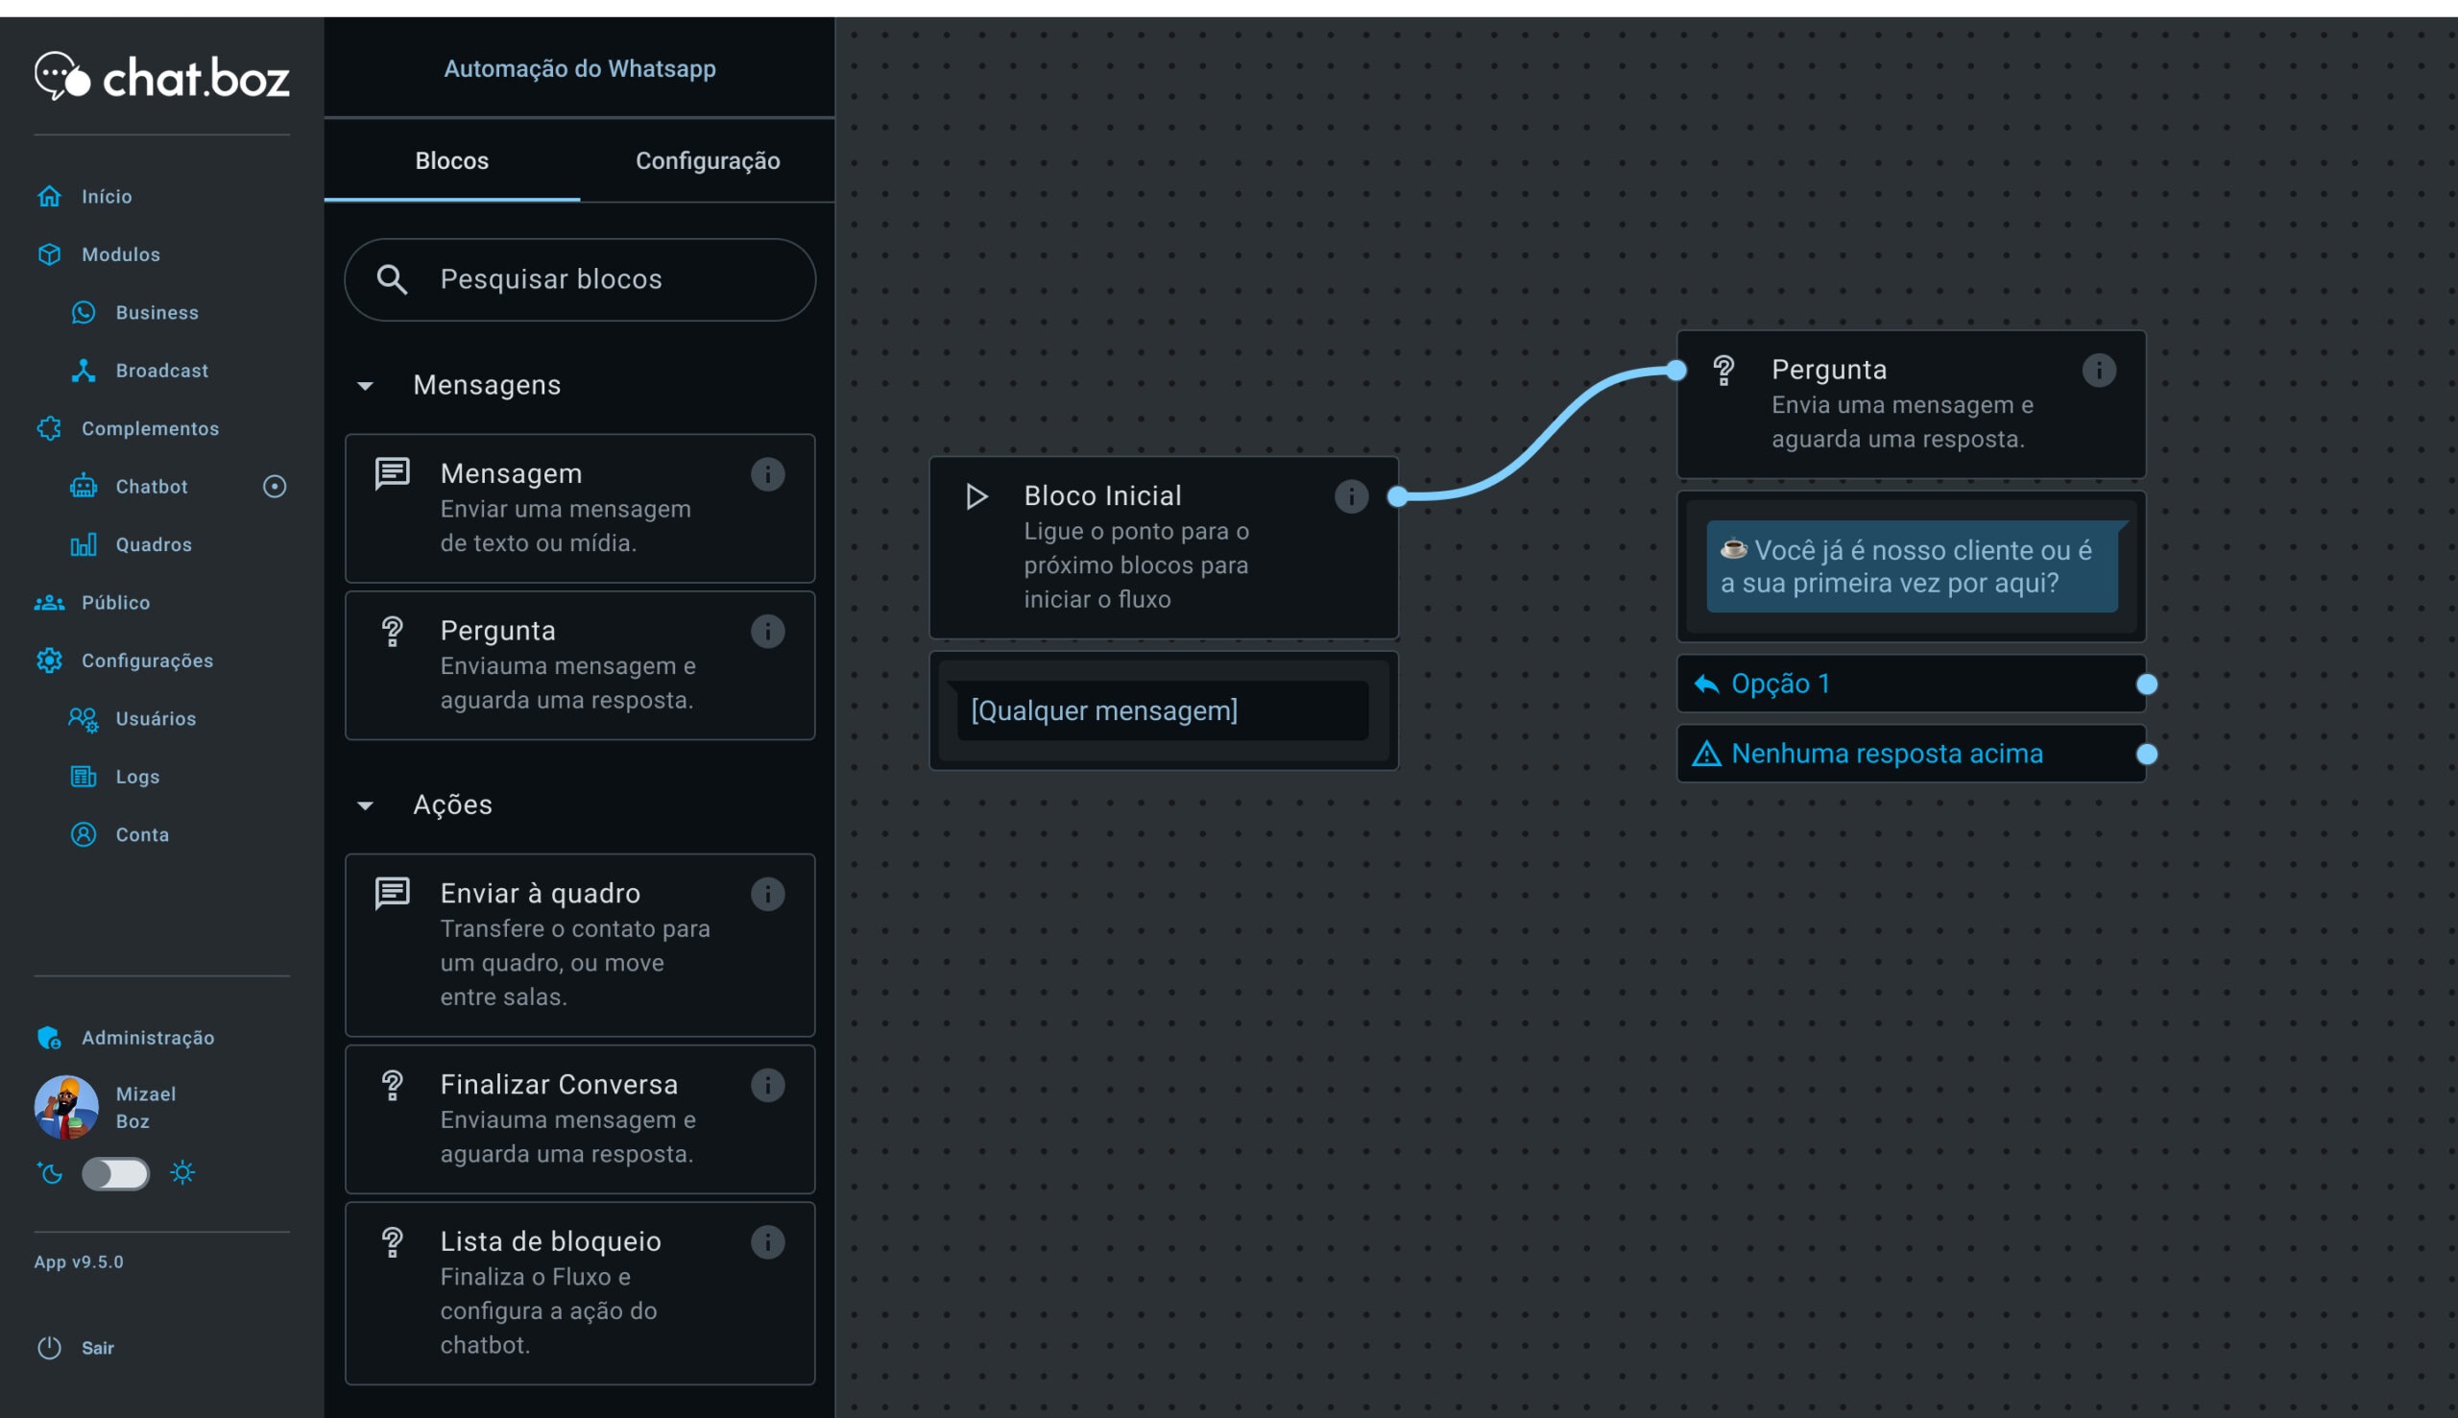2458x1418 pixels.
Task: Click info icon on Enviar à quadro block
Action: (767, 894)
